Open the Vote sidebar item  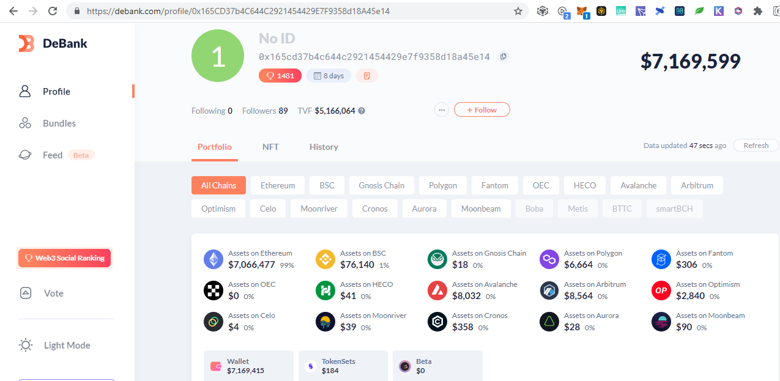(42, 294)
